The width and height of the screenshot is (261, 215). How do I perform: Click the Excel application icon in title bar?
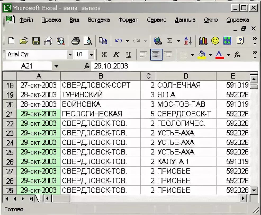click(x=7, y=8)
